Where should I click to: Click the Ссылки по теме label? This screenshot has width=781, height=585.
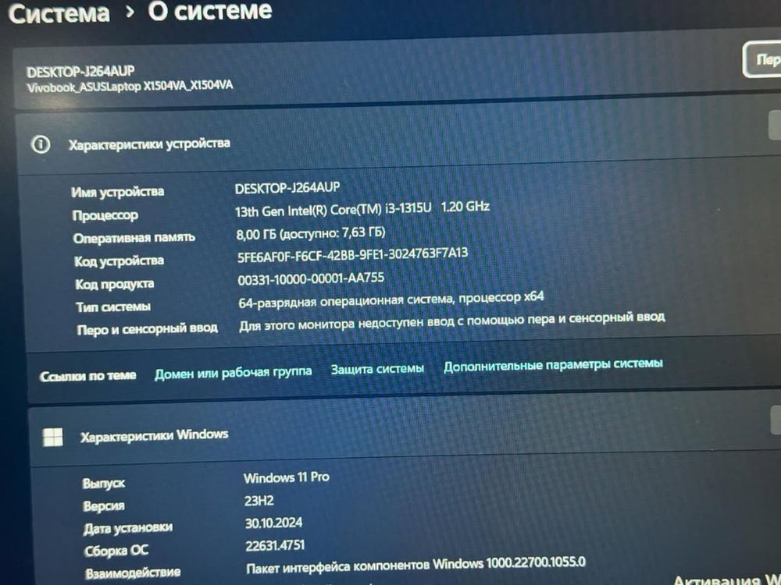(87, 376)
